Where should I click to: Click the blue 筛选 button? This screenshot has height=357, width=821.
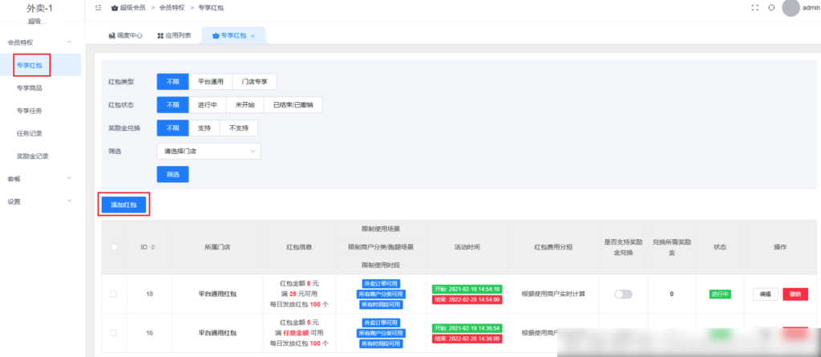click(173, 174)
